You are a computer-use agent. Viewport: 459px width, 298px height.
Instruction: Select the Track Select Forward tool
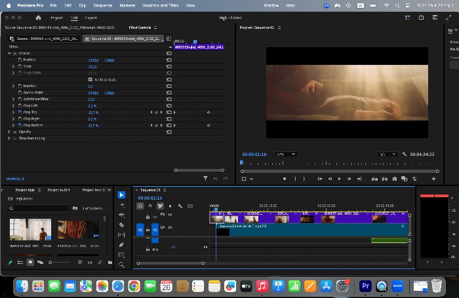[x=121, y=205]
